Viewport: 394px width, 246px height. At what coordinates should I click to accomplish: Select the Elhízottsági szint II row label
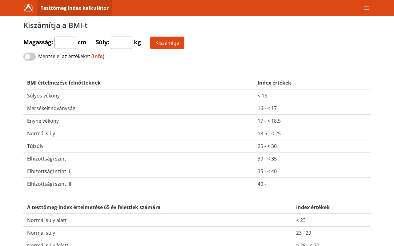(x=48, y=171)
